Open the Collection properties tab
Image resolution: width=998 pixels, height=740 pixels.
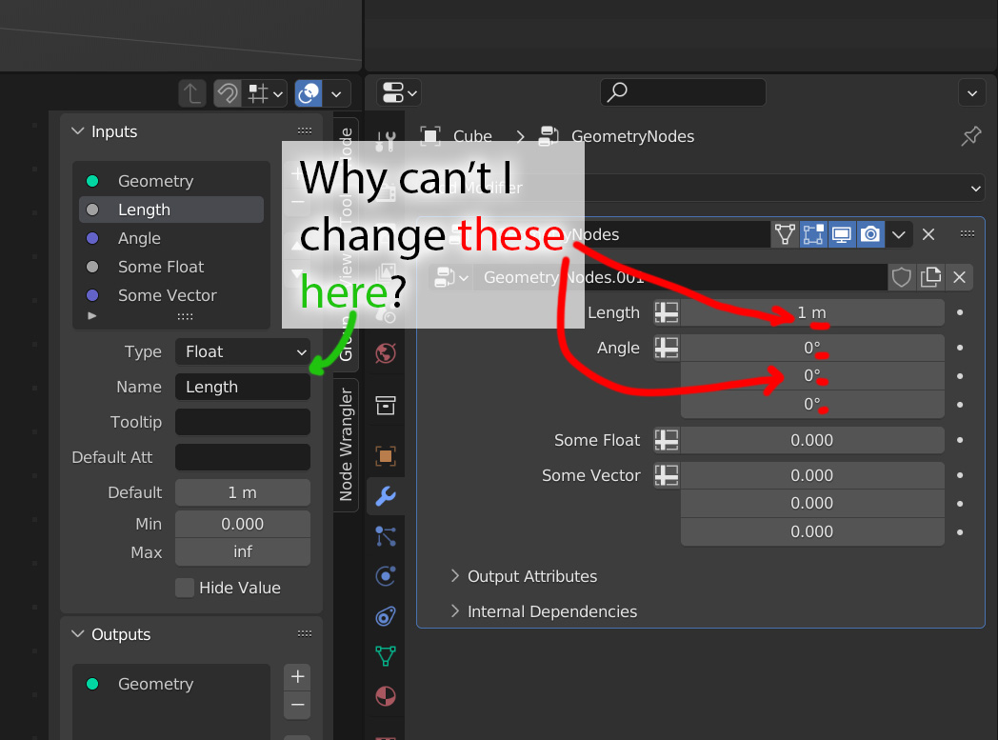[x=386, y=406]
